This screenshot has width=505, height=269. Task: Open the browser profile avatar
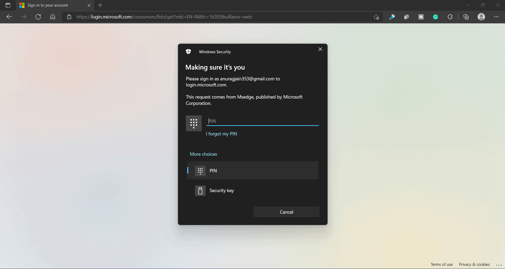coord(481,17)
